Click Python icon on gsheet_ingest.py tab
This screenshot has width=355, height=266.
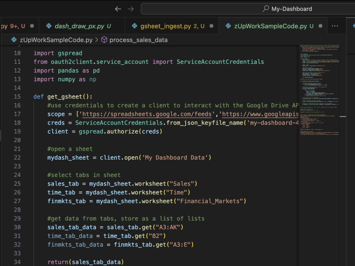pos(135,26)
